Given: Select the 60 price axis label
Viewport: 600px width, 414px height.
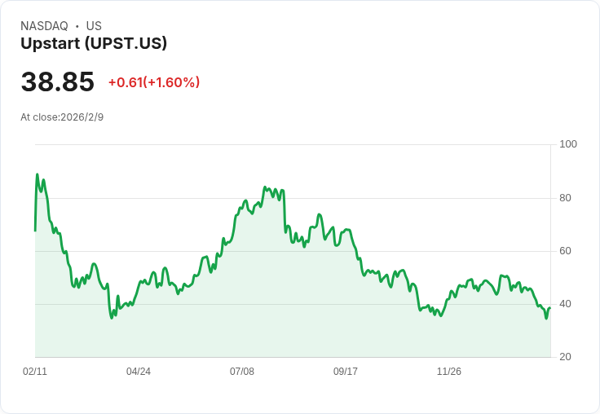Looking at the screenshot, I should 566,251.
